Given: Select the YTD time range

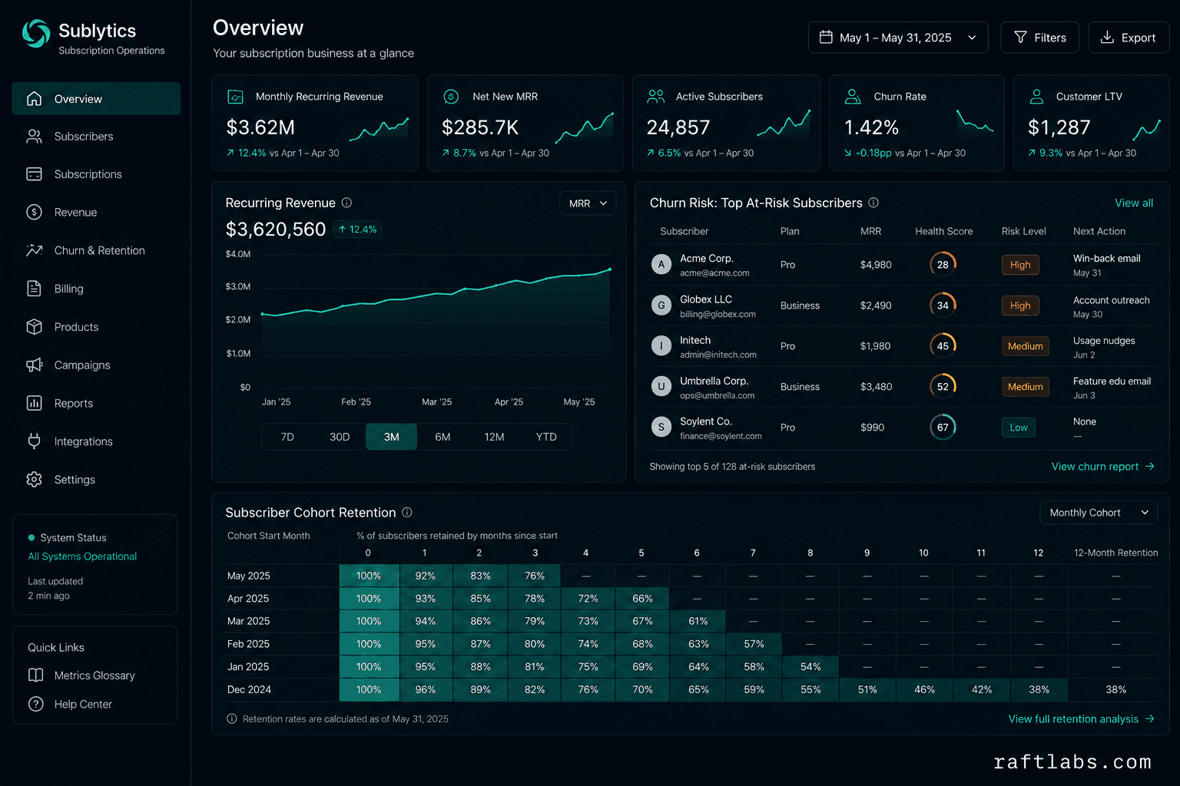Looking at the screenshot, I should [x=546, y=437].
